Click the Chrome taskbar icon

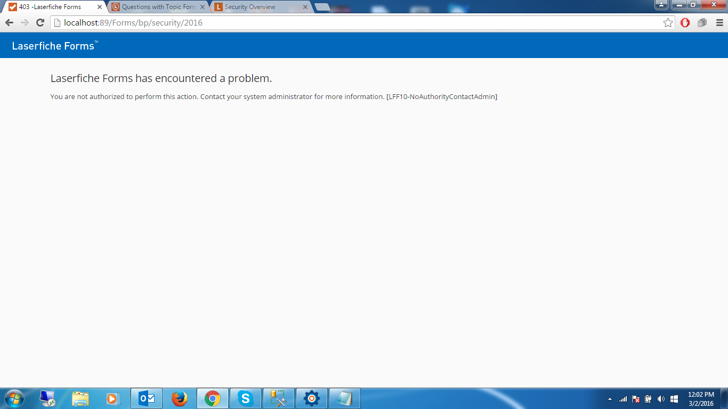(213, 398)
